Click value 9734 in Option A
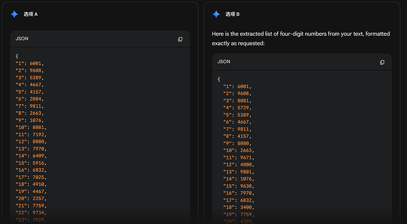Screen dimensions: 407x224 point(38,213)
